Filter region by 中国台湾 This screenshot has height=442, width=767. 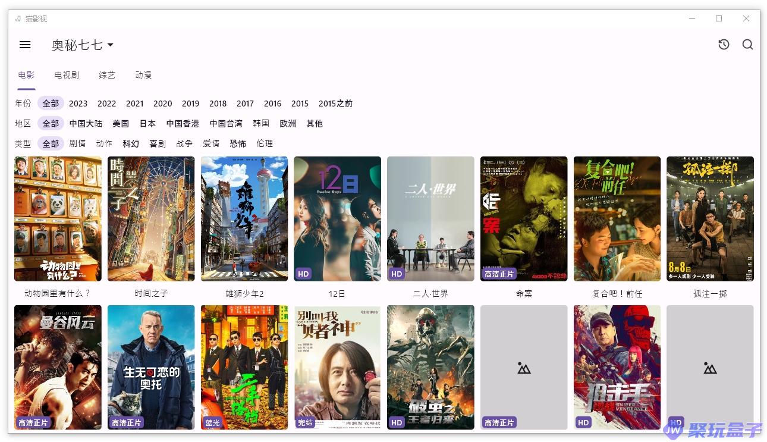pyautogui.click(x=226, y=124)
